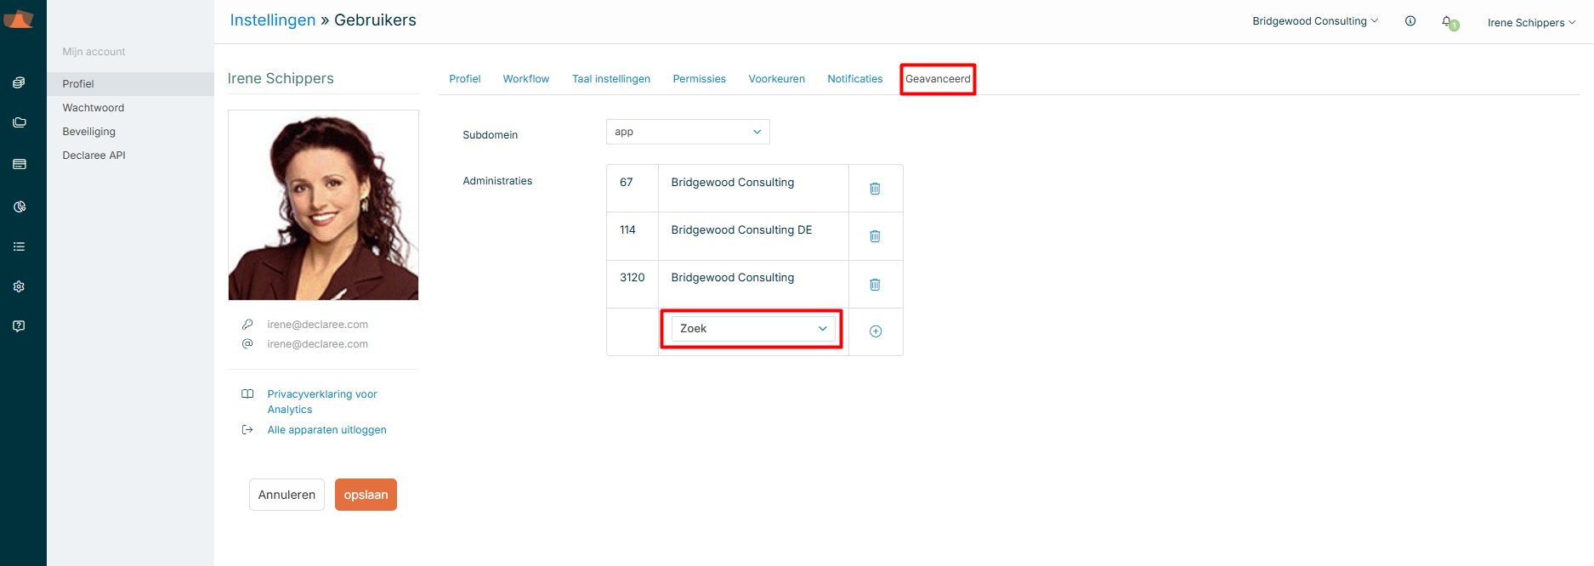Switch to the Permissies tab
Image resolution: width=1594 pixels, height=566 pixels.
click(x=699, y=79)
